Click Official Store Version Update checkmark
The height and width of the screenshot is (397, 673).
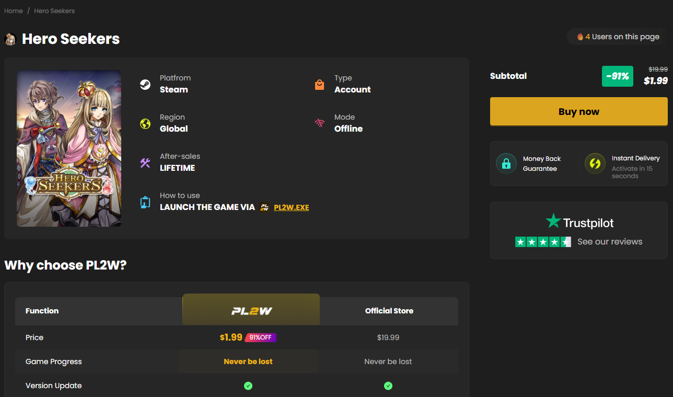pos(388,386)
